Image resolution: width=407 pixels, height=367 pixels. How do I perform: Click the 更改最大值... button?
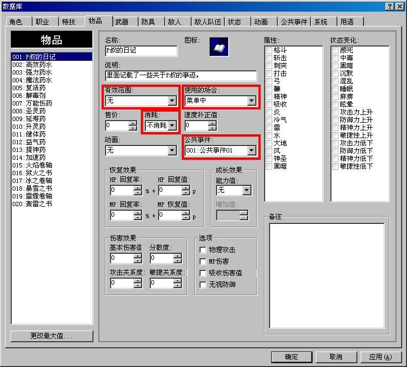(x=52, y=336)
